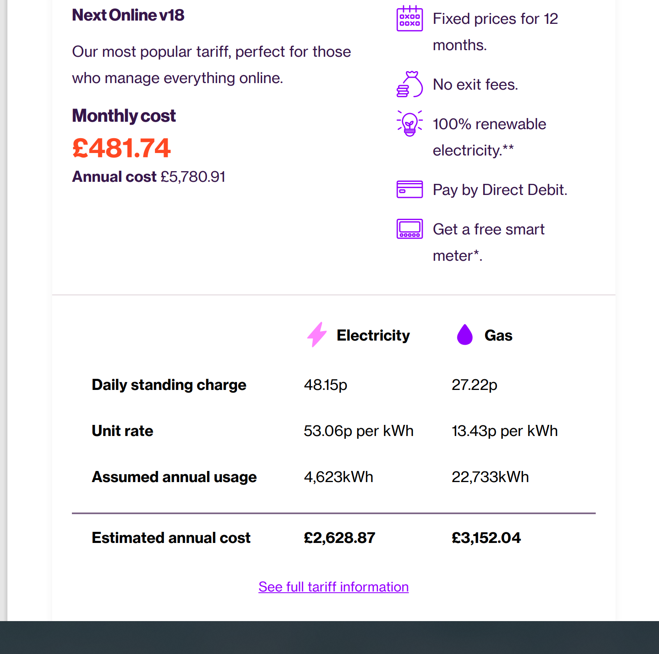Click the gas unit rate 13.43p value
Viewport: 659px width, 654px height.
coord(505,431)
